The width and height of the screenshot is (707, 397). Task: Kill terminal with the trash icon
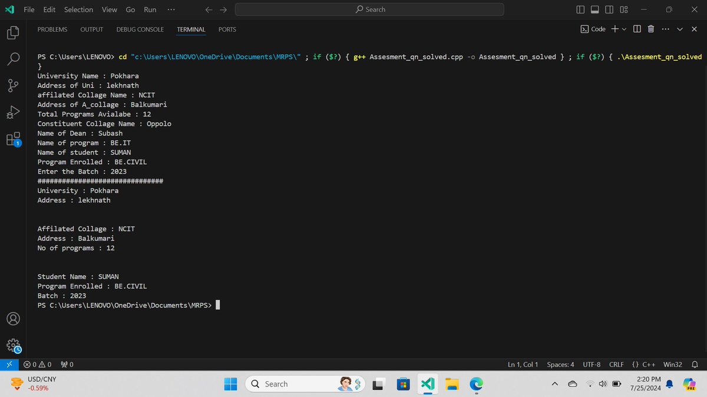coord(651,29)
